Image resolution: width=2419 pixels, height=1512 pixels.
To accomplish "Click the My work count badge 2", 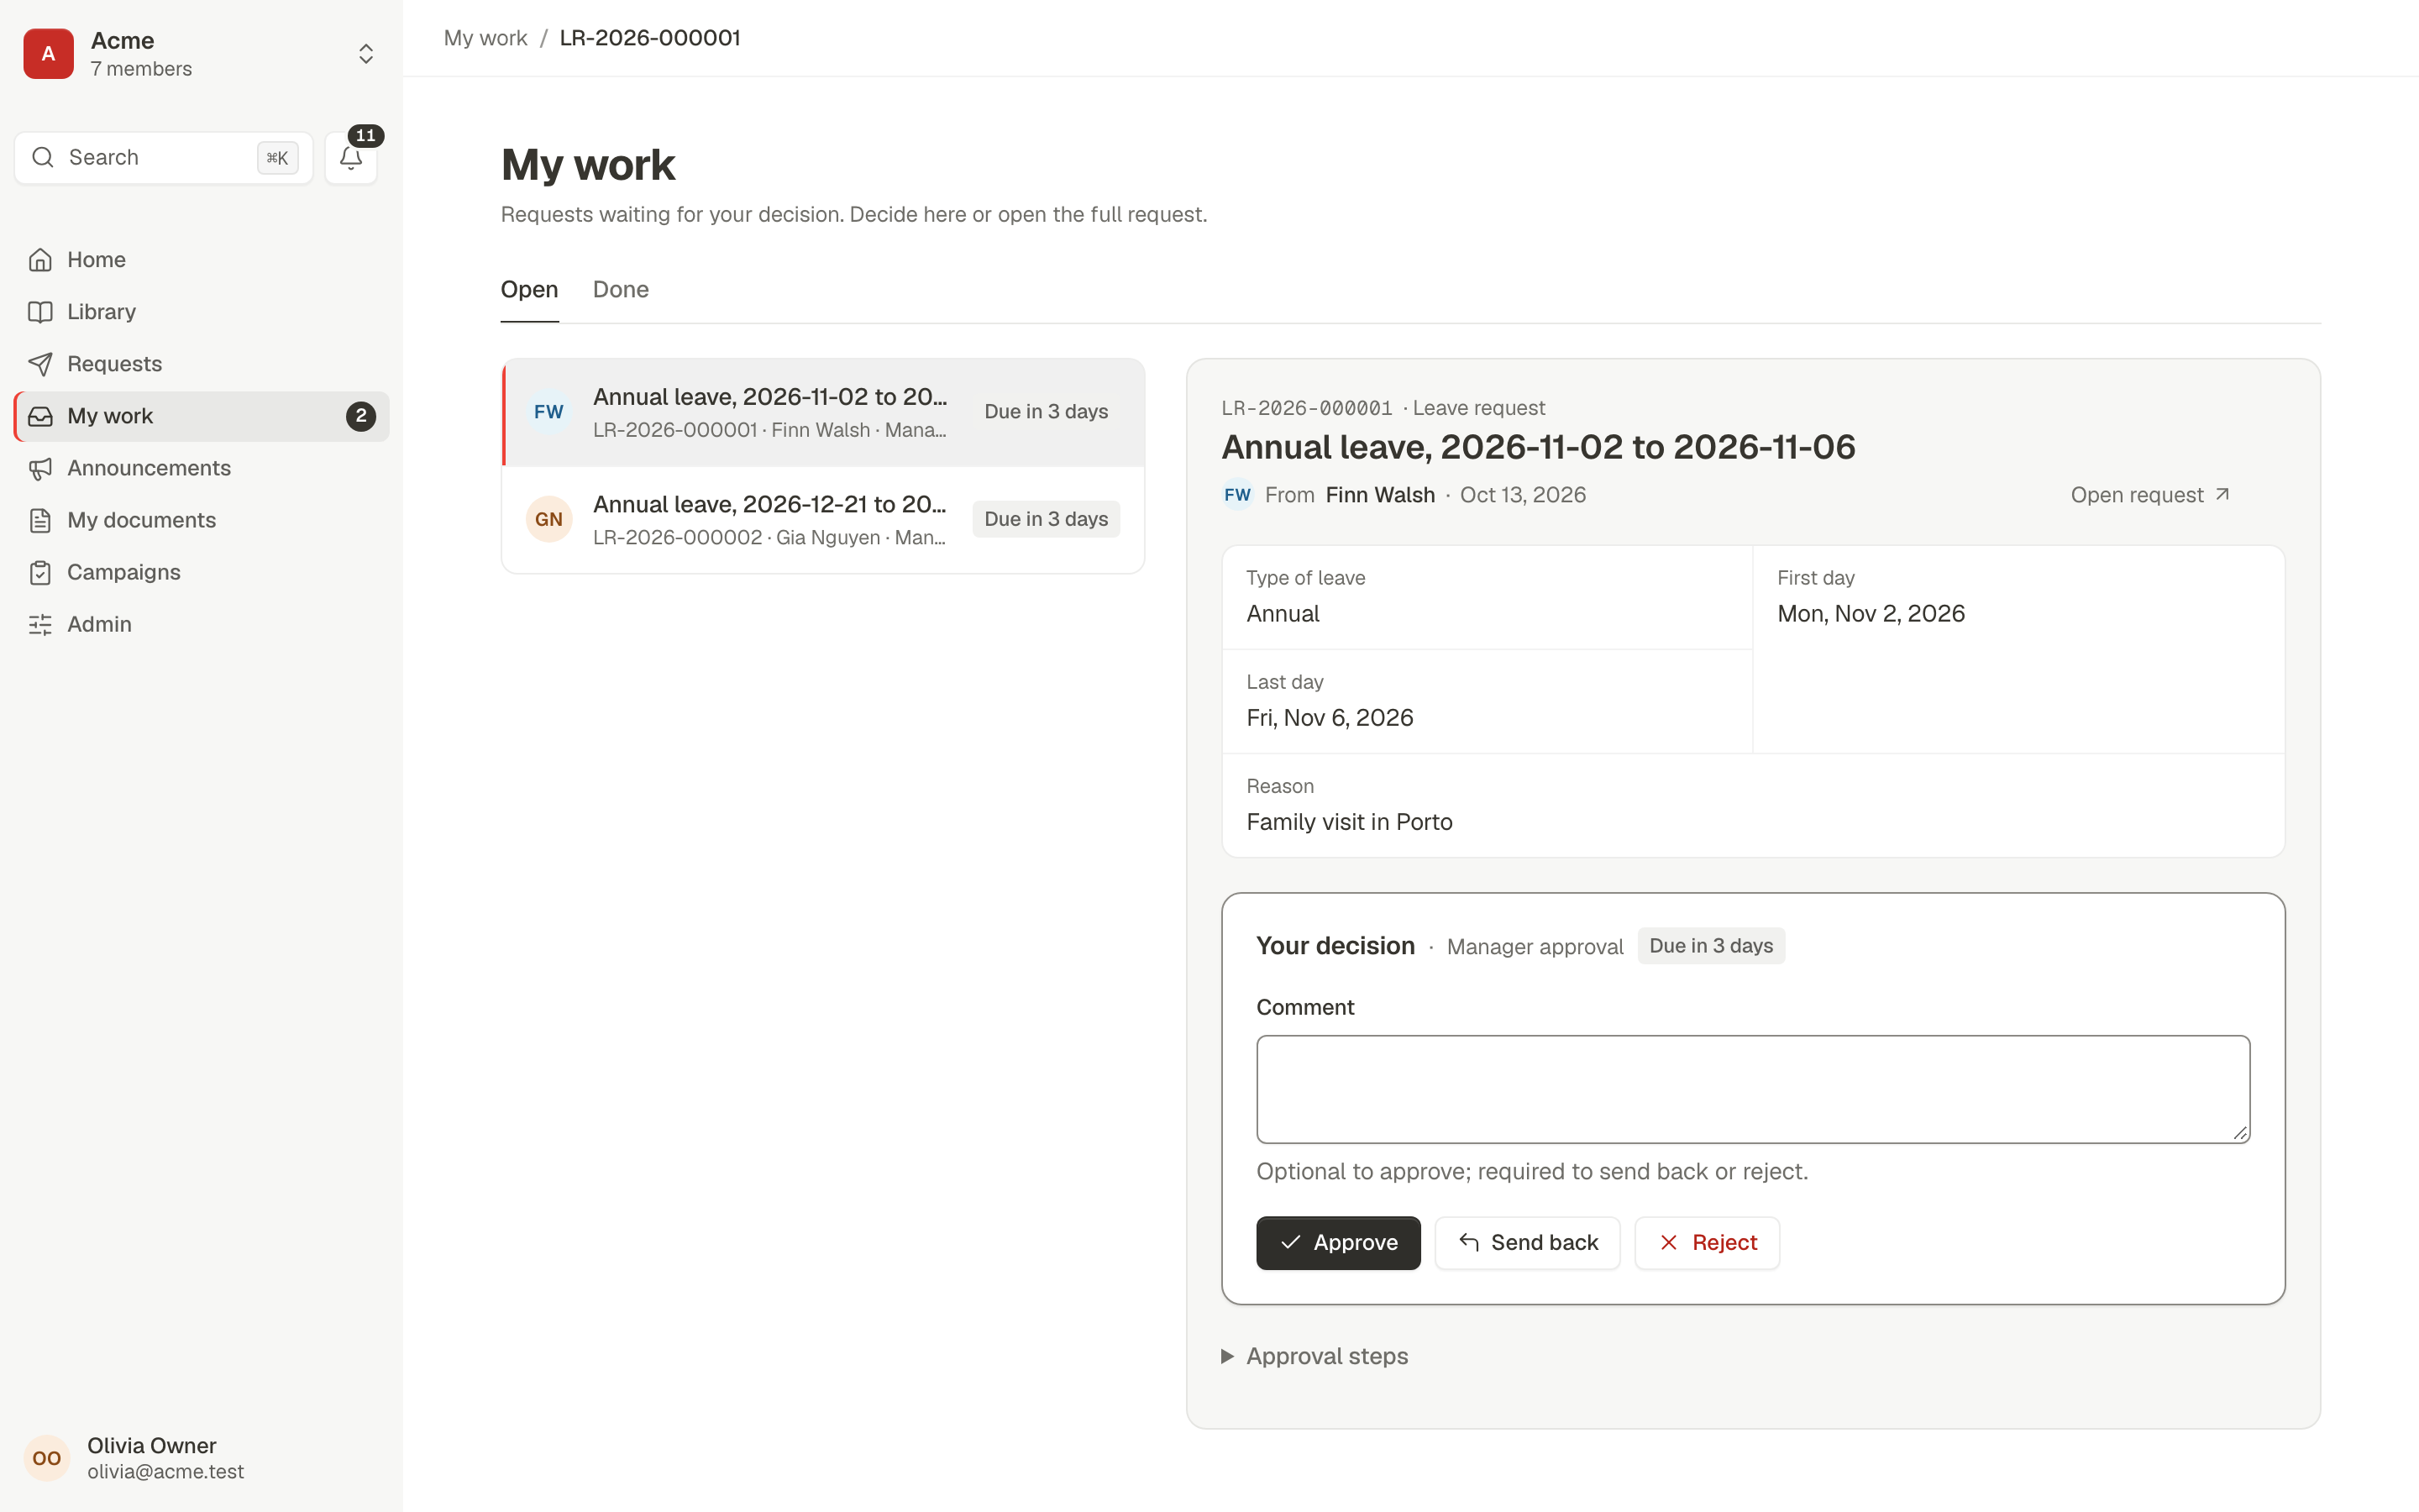I will click(x=361, y=416).
